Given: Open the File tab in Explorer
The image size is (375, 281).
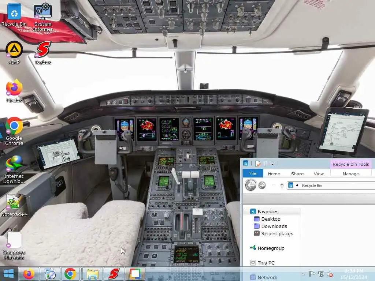Looking at the screenshot, I should [x=253, y=173].
